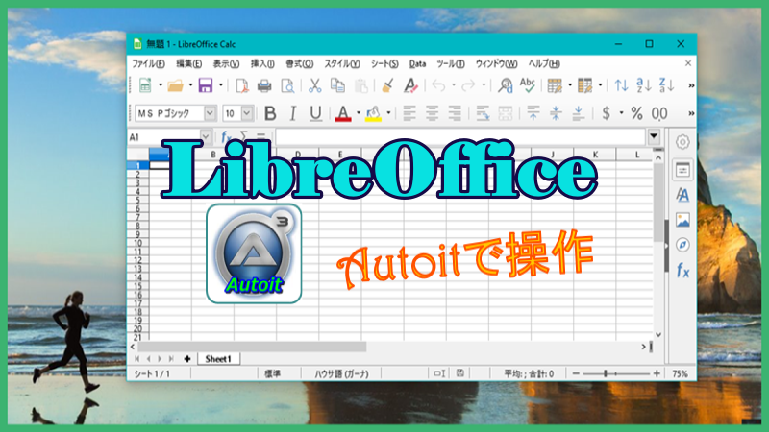
Task: Open the font name dropdown
Action: 210,113
